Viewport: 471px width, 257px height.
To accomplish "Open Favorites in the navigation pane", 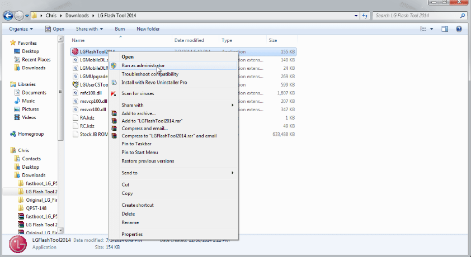I will click(27, 43).
